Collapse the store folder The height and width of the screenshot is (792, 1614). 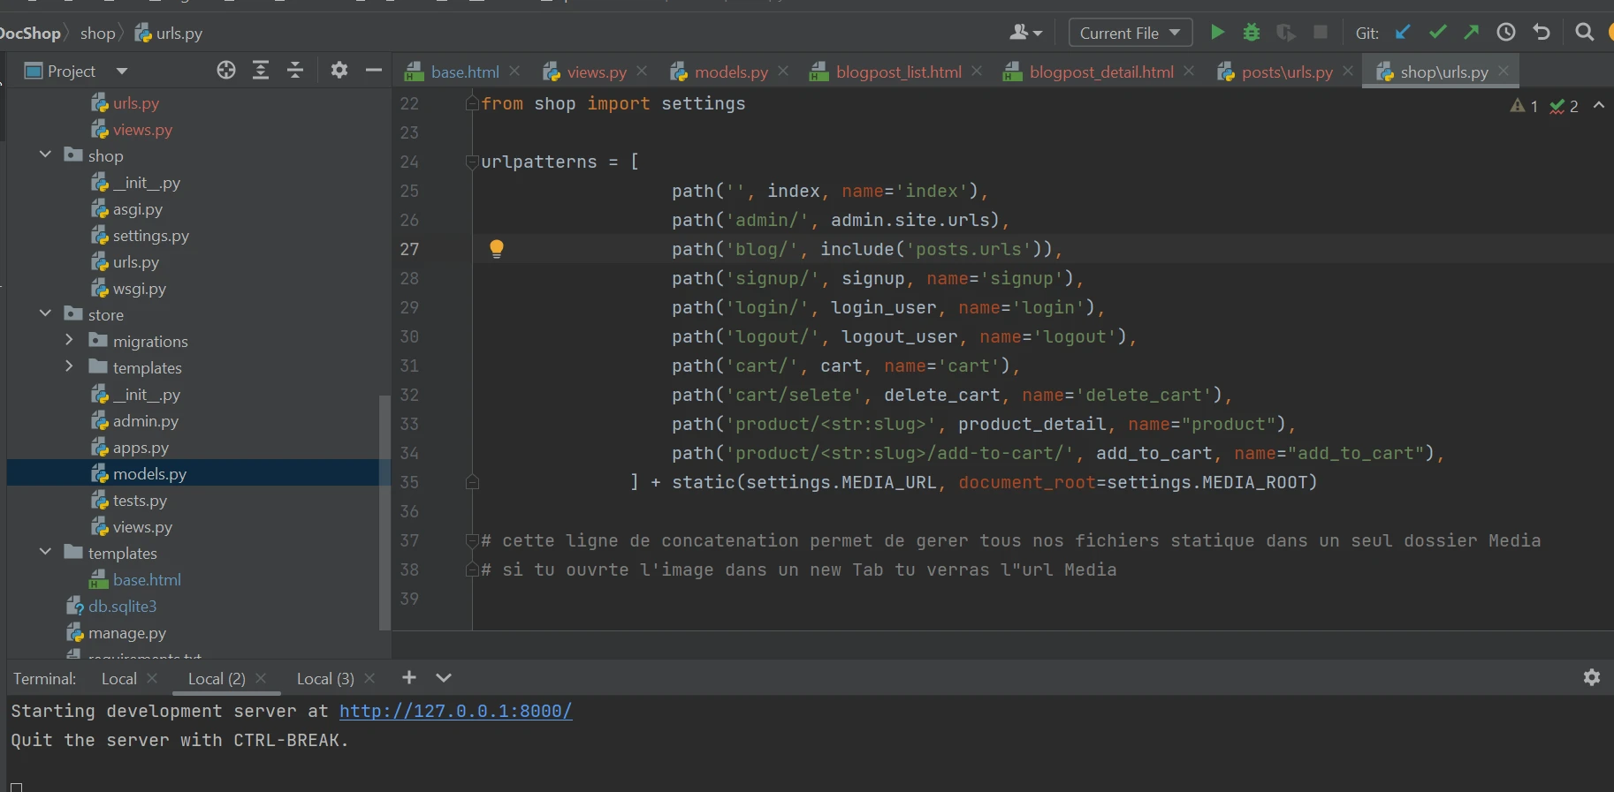[46, 314]
